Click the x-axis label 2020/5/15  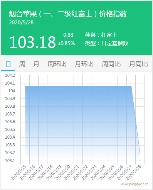pyautogui.click(x=18, y=173)
